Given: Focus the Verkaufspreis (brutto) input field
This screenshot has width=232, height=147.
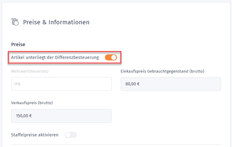Looking at the screenshot, I should (x=61, y=116).
